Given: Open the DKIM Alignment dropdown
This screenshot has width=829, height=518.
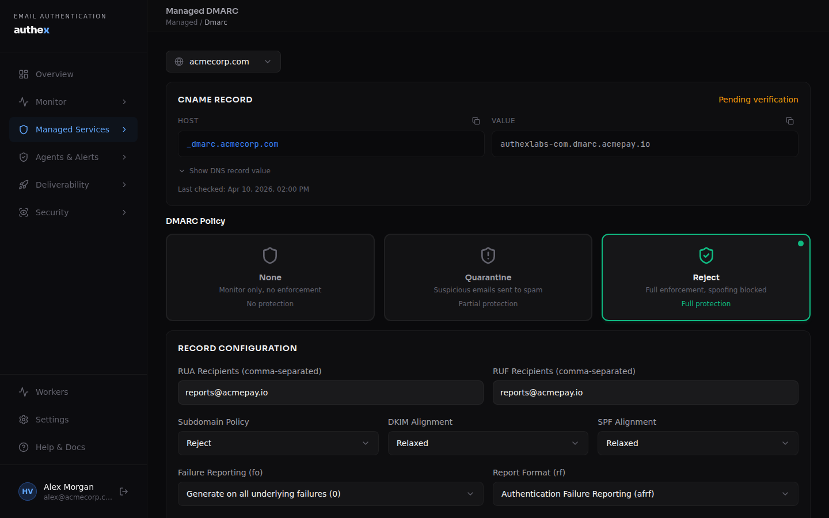Looking at the screenshot, I should click(x=488, y=443).
